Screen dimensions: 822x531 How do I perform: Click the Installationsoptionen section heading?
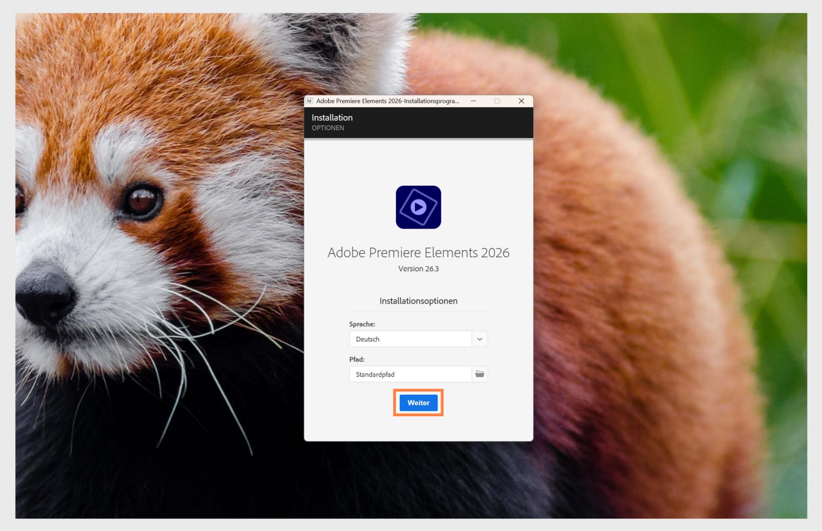click(418, 301)
